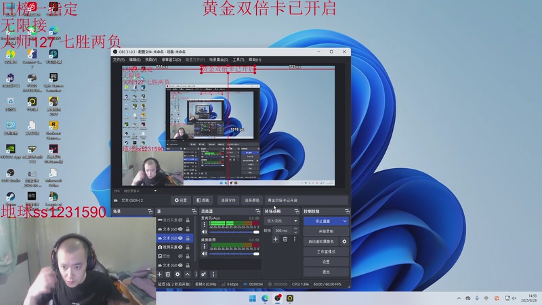Screen dimensions: 542x305
Task: Pop out the 控制按钮 dock
Action: pos(347,211)
